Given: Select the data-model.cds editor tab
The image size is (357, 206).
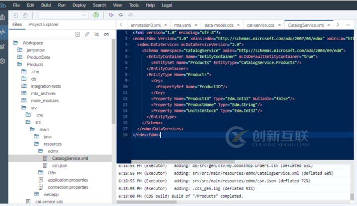Looking at the screenshot, I should pyautogui.click(x=219, y=25).
